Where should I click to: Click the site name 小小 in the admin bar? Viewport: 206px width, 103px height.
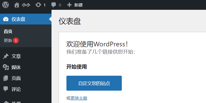(26, 5)
